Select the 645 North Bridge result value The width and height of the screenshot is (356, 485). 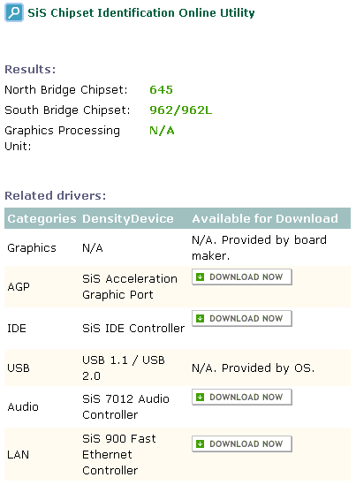tap(161, 90)
